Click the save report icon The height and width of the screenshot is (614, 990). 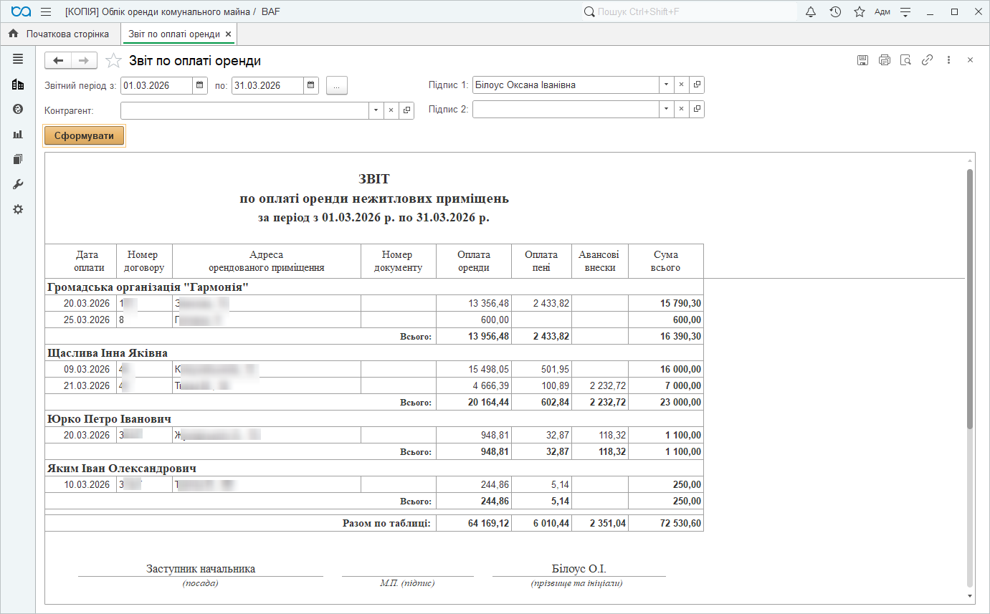863,60
